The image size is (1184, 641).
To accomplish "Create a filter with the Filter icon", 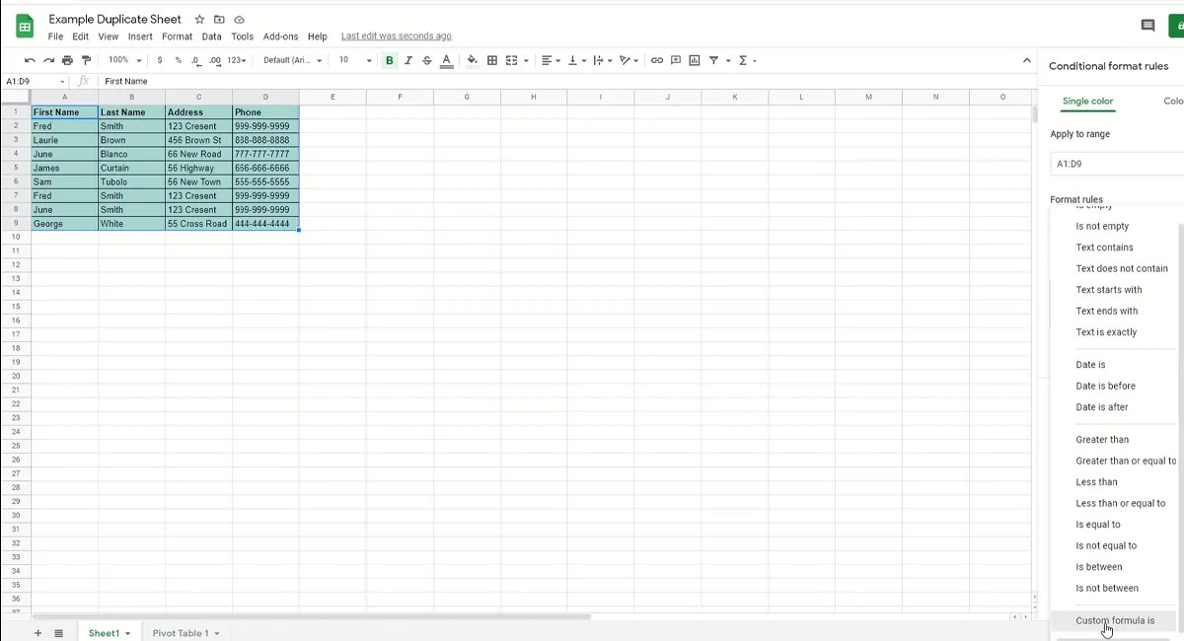I will [x=713, y=60].
